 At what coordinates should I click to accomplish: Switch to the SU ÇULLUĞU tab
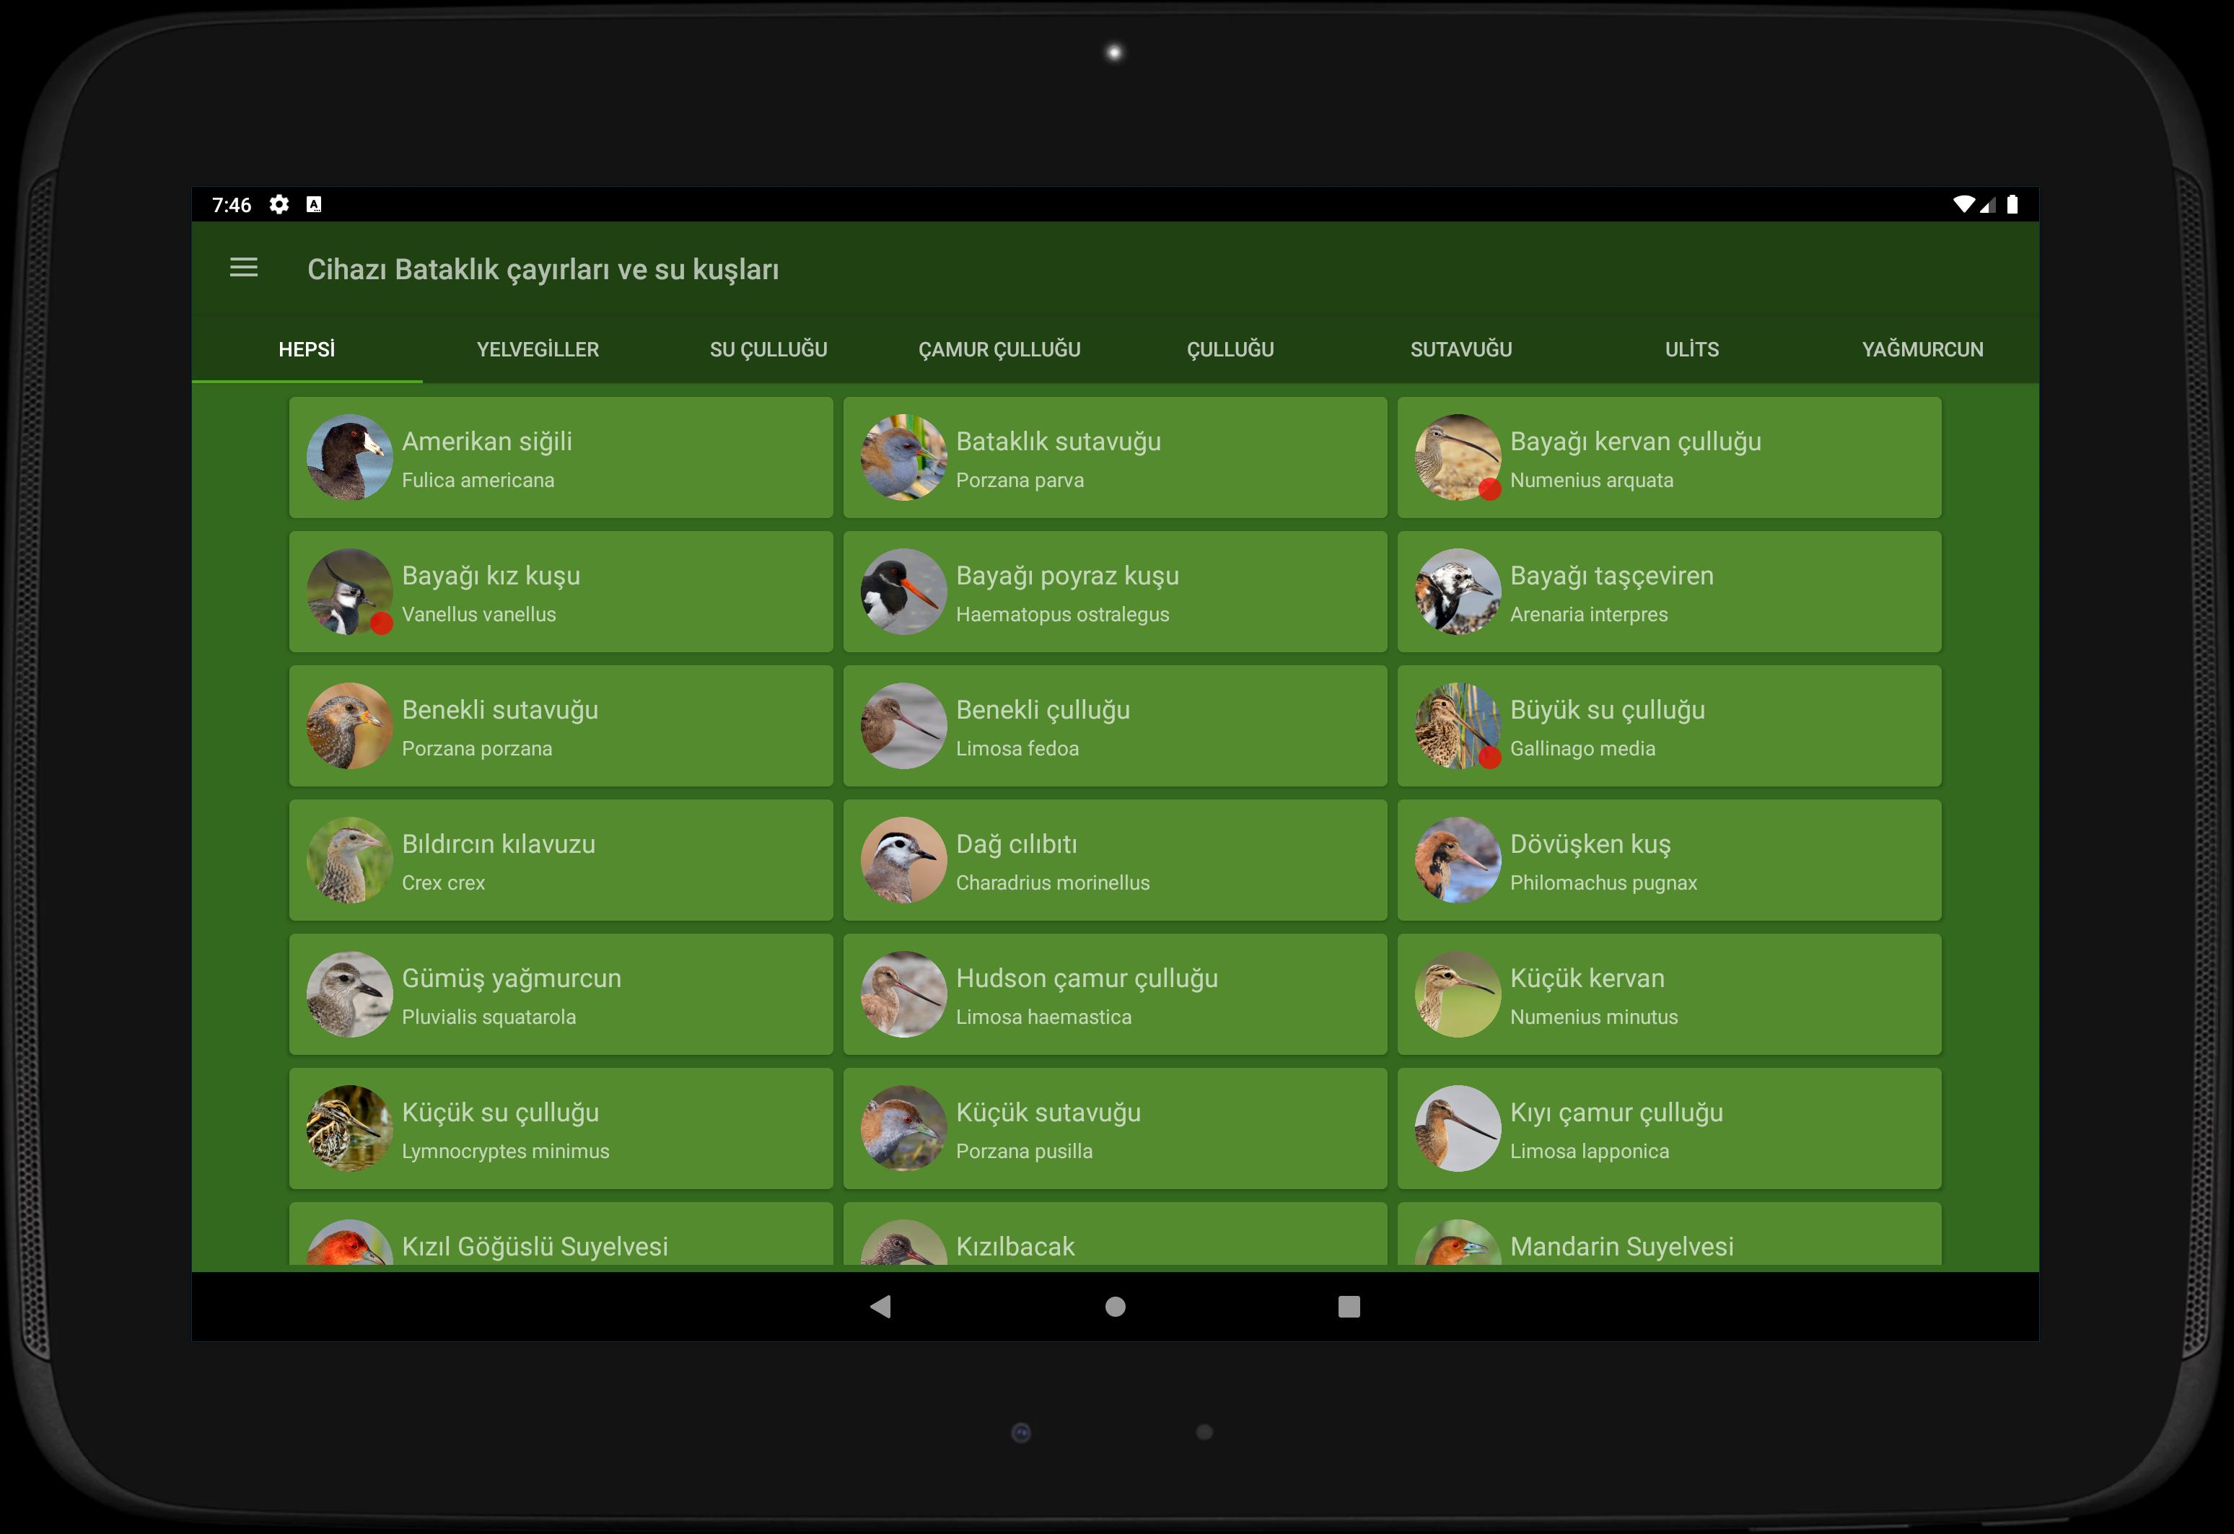point(768,349)
